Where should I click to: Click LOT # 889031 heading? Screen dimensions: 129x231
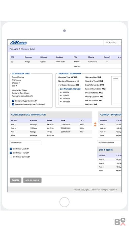106,150
